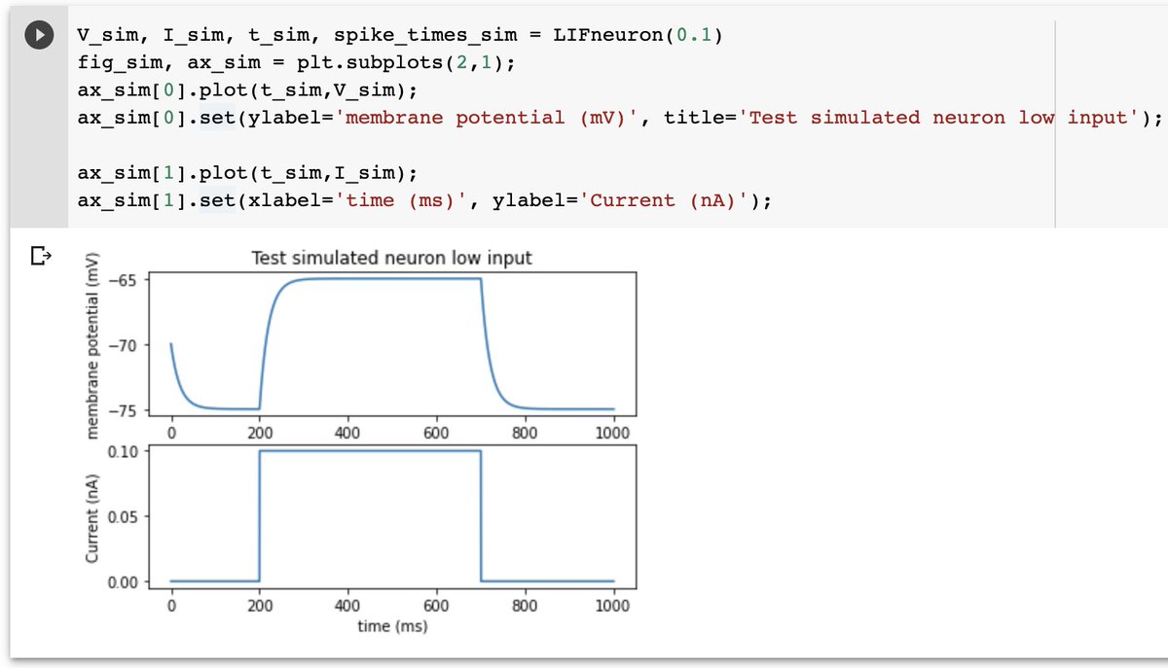
Task: Run the LIFneuron code cell
Action: [41, 34]
